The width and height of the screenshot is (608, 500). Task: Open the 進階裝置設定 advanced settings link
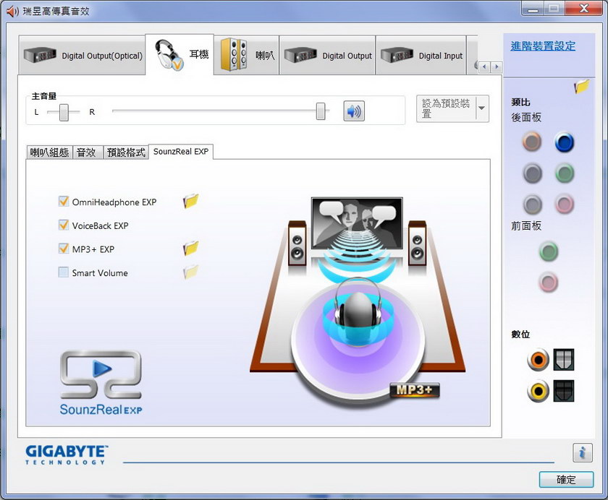(x=543, y=46)
